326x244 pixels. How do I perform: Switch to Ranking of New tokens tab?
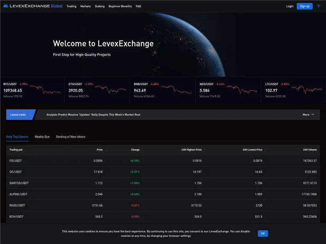pos(70,137)
